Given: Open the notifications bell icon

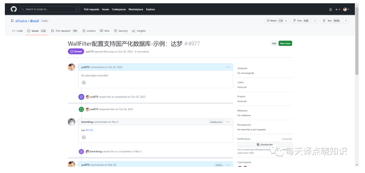Looking at the screenshot, I should 331,10.
